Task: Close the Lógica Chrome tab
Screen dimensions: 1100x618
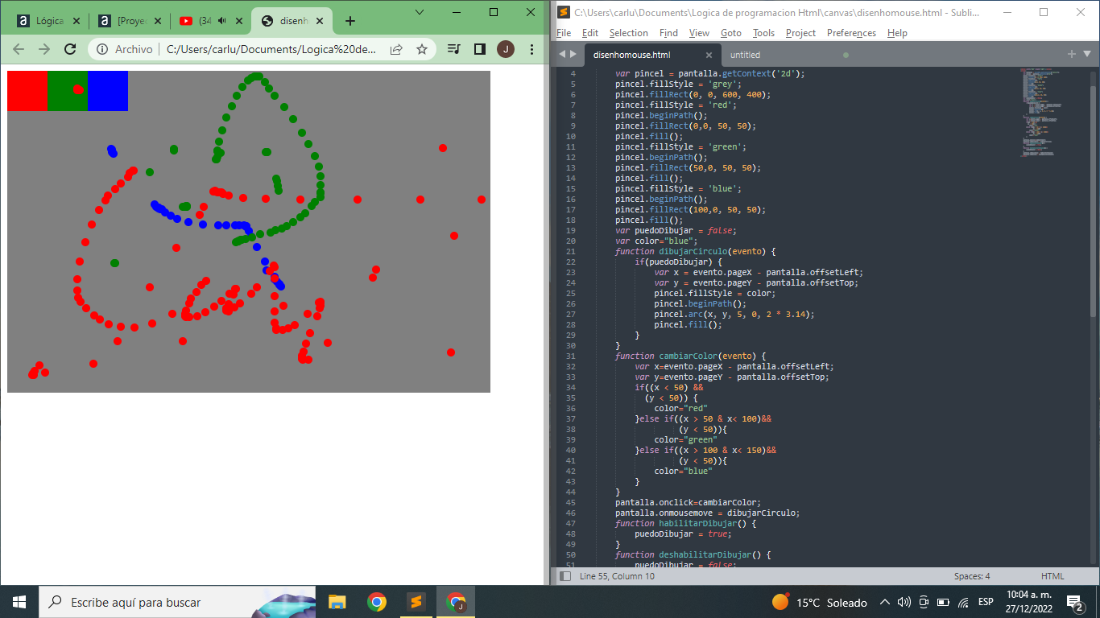Action: point(75,21)
